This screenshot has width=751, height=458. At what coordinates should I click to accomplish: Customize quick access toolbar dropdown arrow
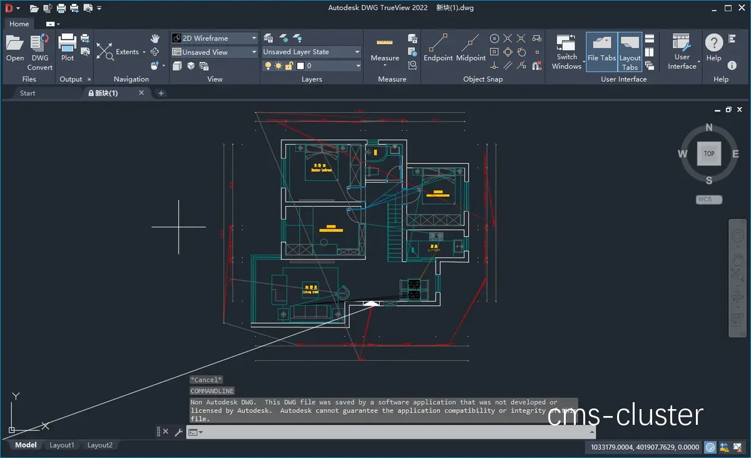100,8
